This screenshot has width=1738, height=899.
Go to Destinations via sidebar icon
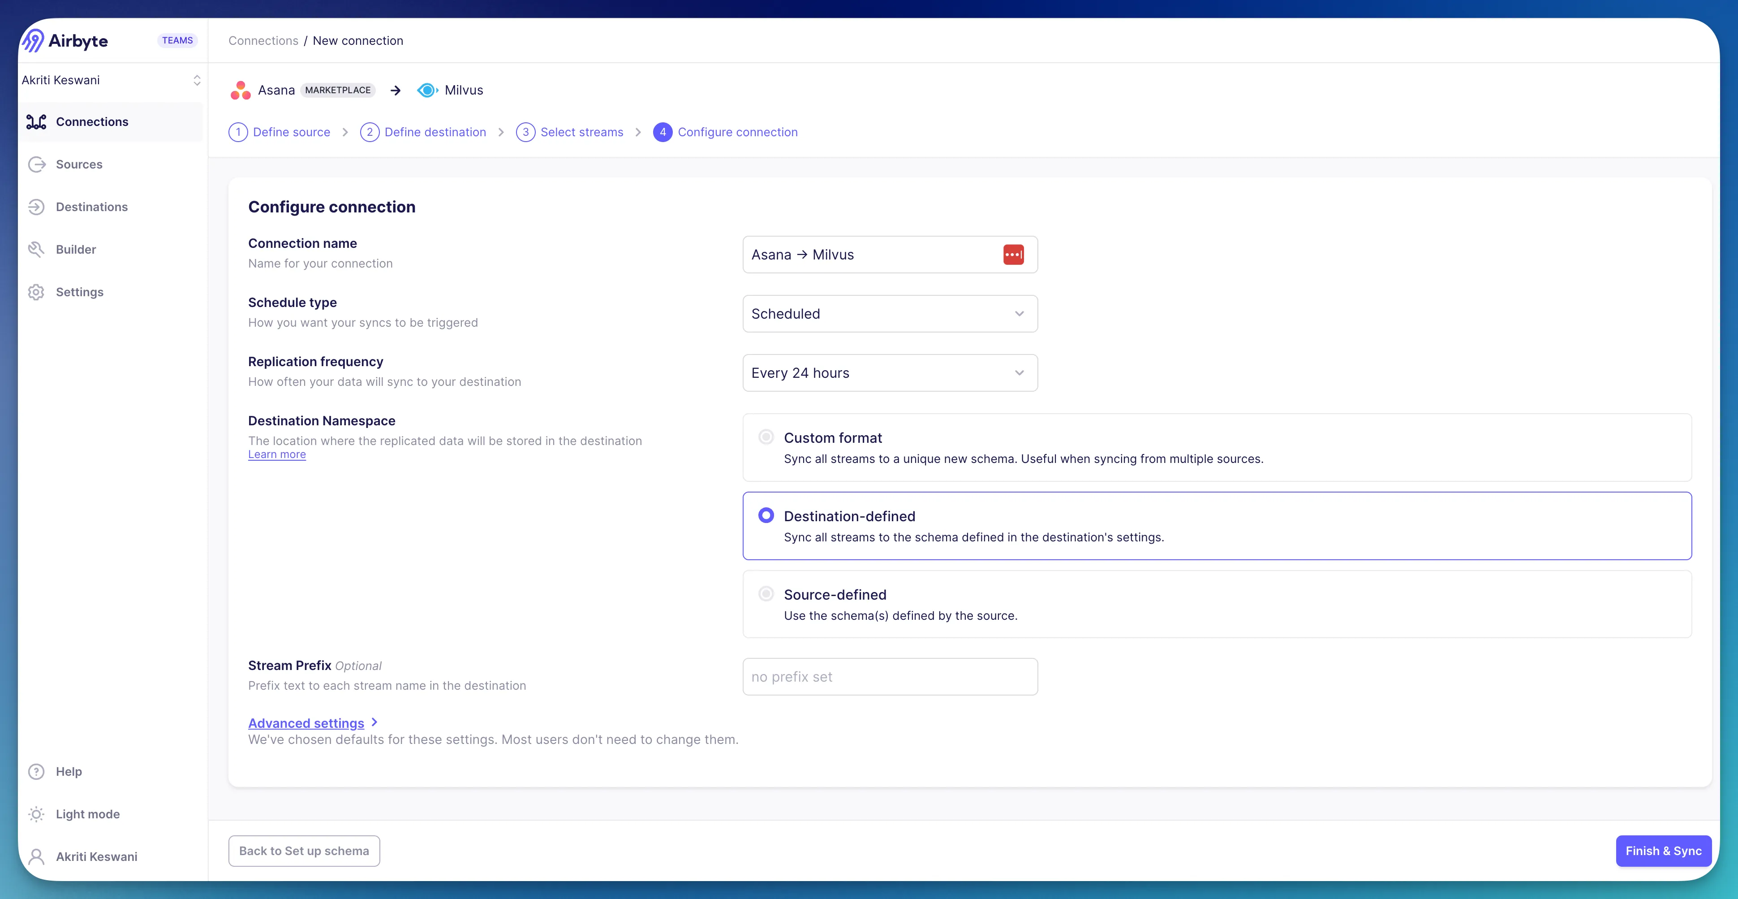pyautogui.click(x=36, y=207)
